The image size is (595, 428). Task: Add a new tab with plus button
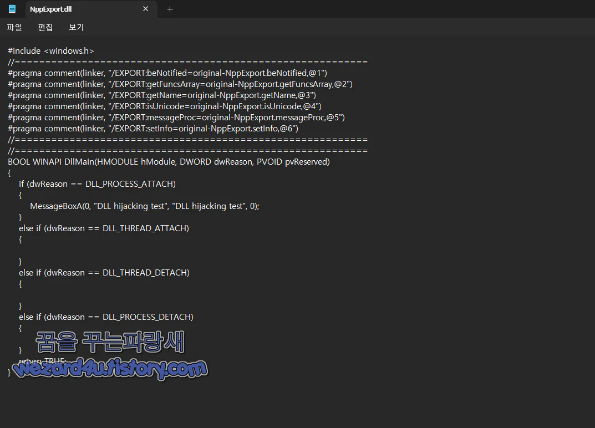(x=170, y=9)
